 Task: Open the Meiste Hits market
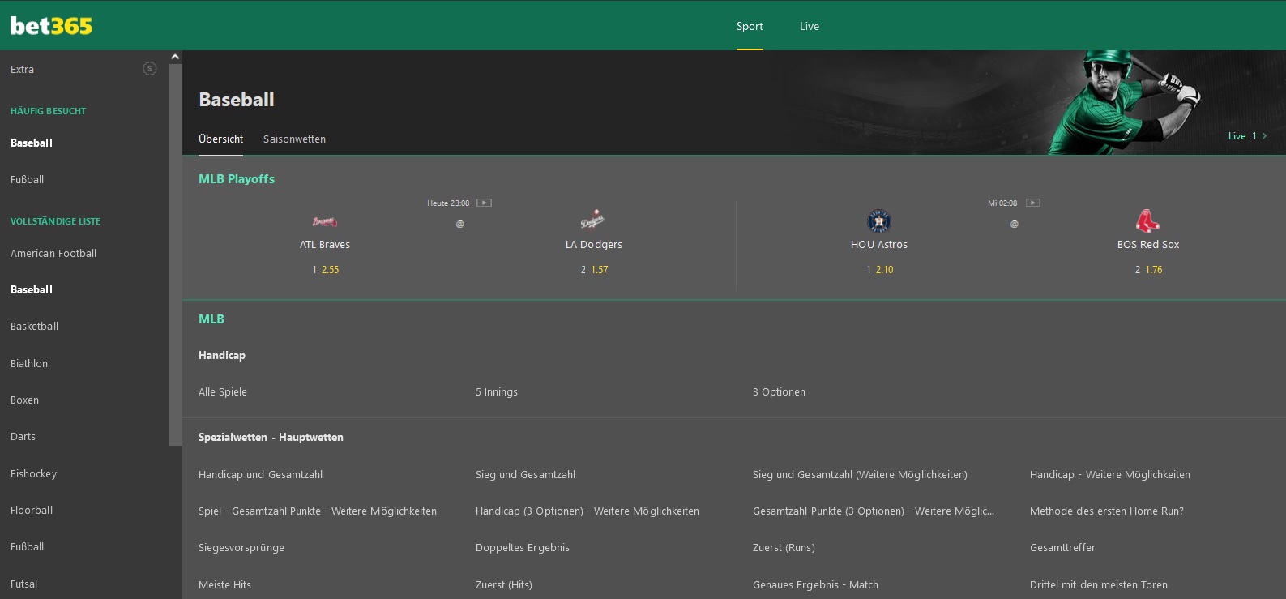[x=224, y=585]
